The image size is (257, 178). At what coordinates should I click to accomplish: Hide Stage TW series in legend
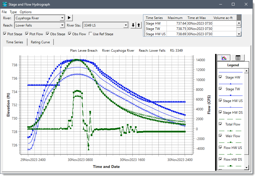click(220, 89)
